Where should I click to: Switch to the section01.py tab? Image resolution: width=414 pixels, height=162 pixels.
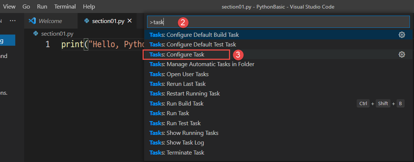coord(108,21)
